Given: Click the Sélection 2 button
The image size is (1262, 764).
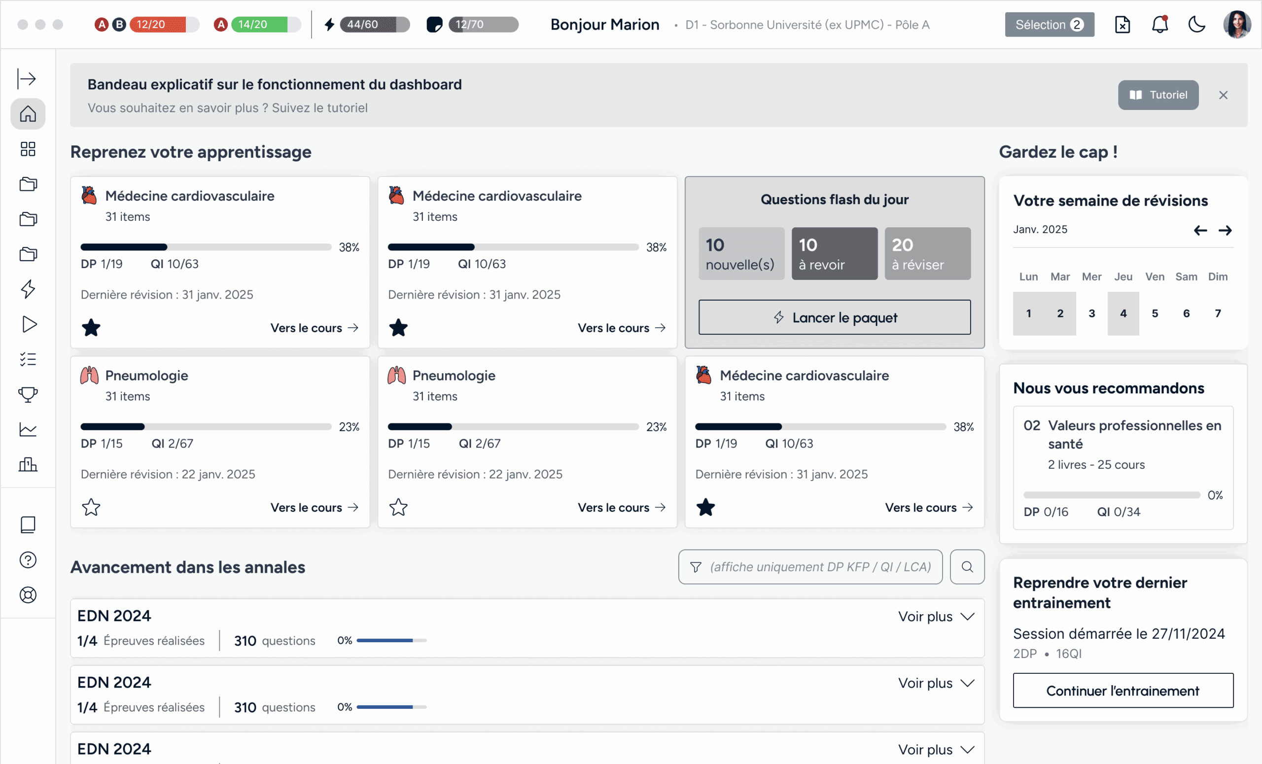Looking at the screenshot, I should pyautogui.click(x=1050, y=25).
